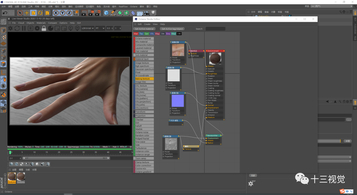Screen dimensions: 357x195
Task: Click Get Active material button
Action: click(x=144, y=29)
